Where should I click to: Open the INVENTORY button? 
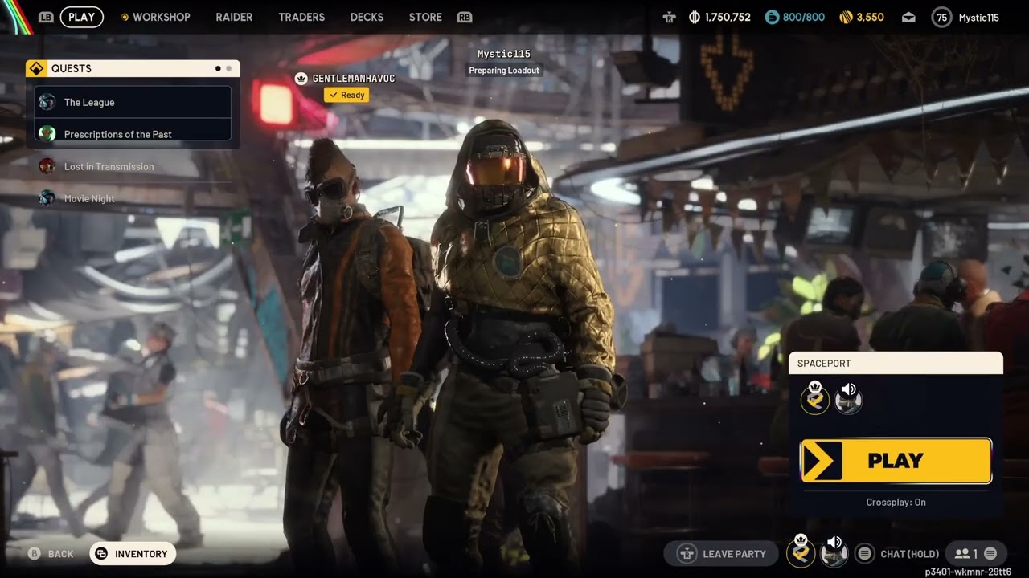133,553
